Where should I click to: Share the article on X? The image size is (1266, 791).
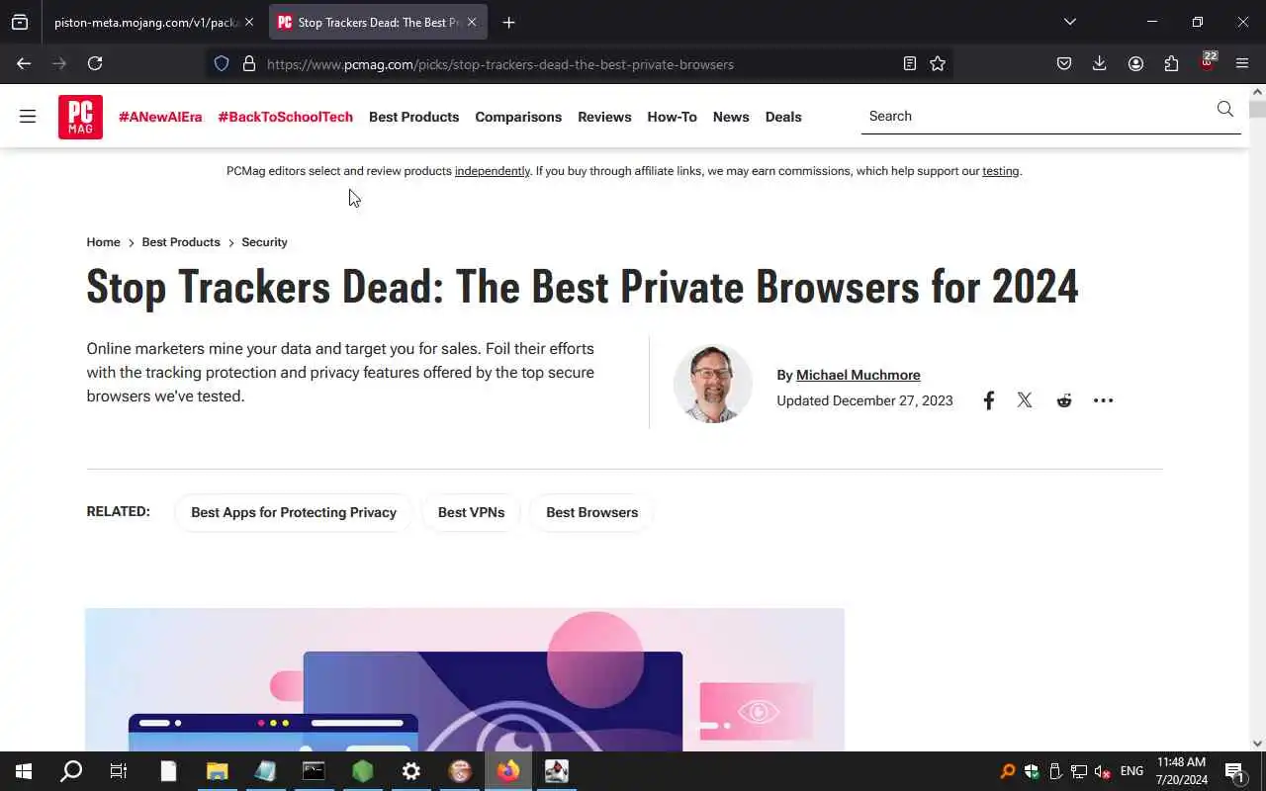pyautogui.click(x=1025, y=400)
